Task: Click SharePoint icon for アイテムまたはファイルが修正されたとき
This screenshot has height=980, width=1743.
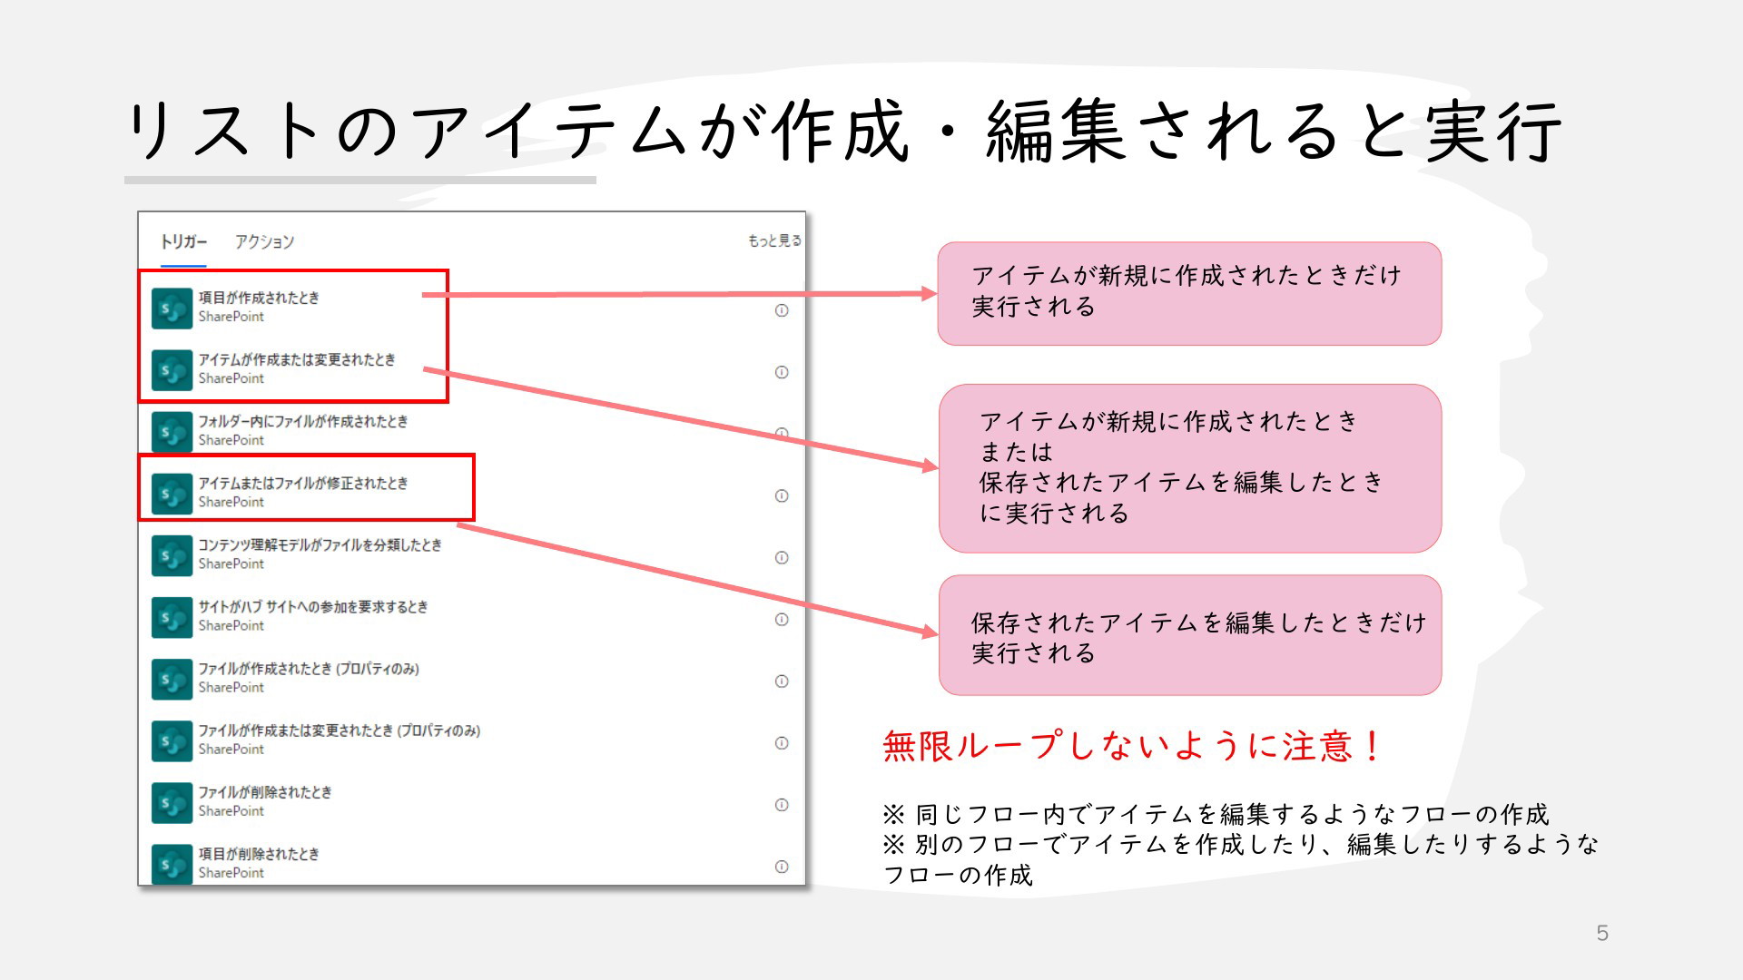Action: 172,494
